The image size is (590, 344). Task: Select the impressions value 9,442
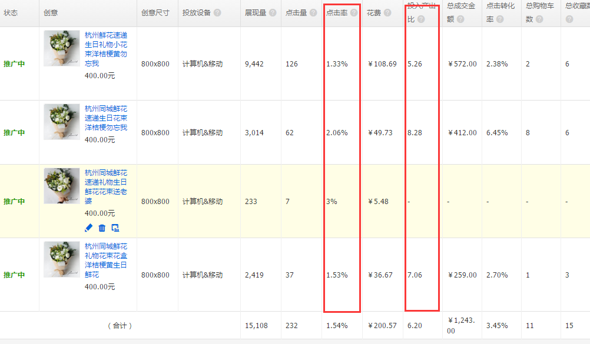tap(254, 64)
